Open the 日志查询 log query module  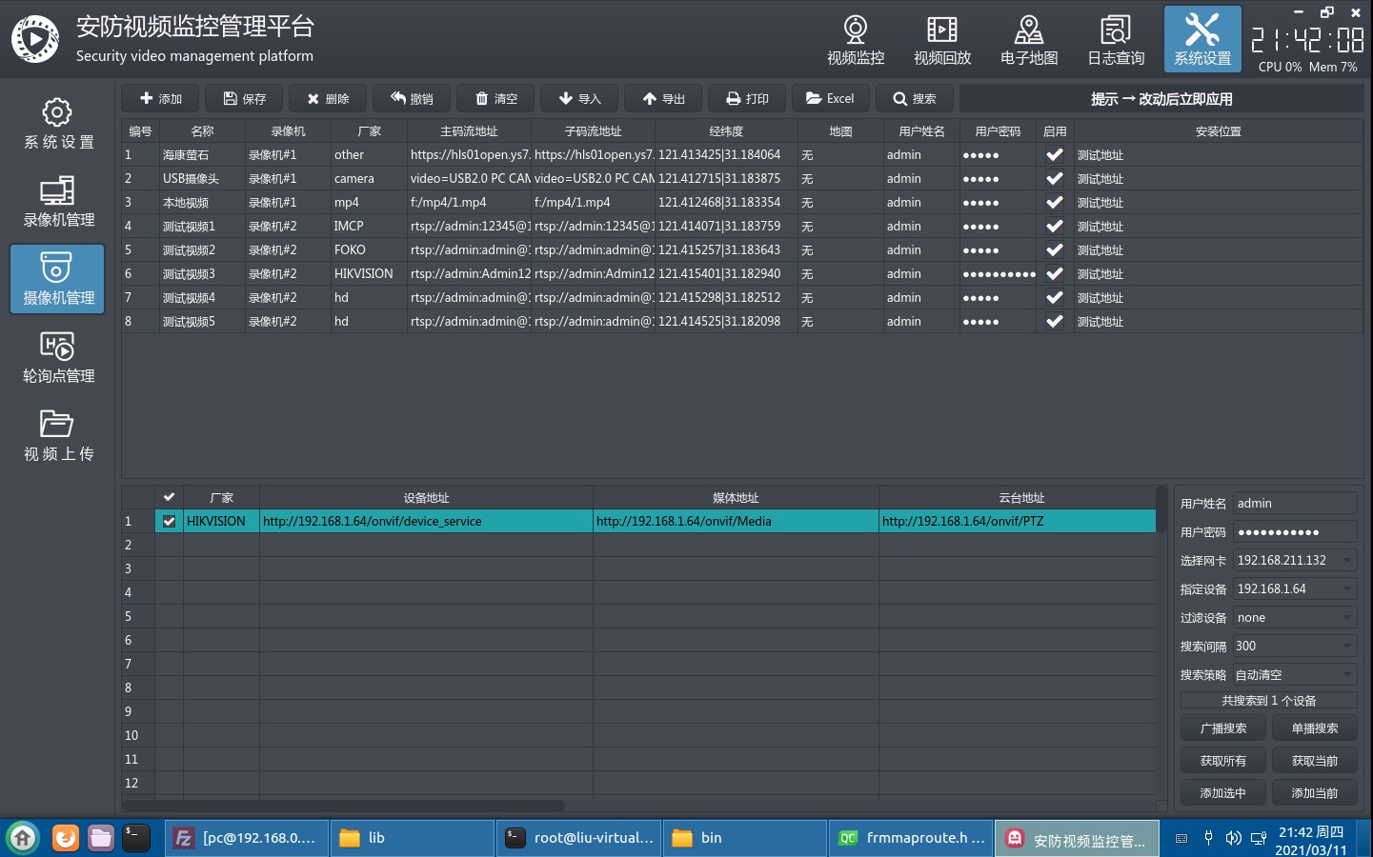pos(1116,40)
